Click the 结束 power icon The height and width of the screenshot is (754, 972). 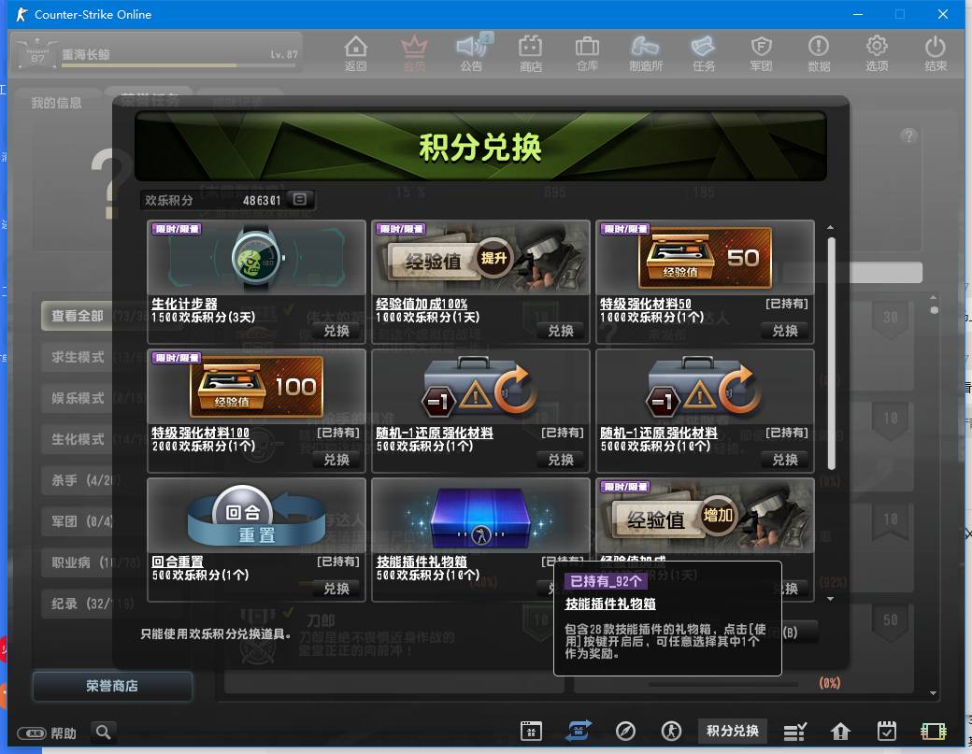click(936, 53)
